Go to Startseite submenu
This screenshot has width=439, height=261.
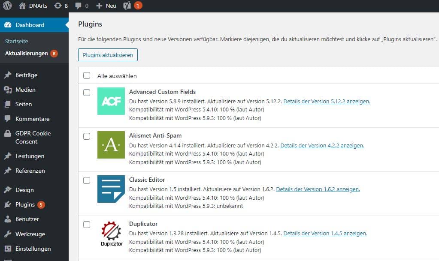click(x=16, y=42)
